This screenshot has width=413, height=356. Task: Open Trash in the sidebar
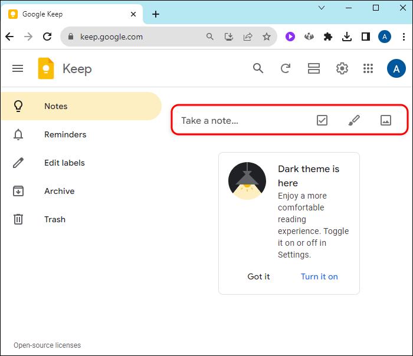click(x=81, y=219)
